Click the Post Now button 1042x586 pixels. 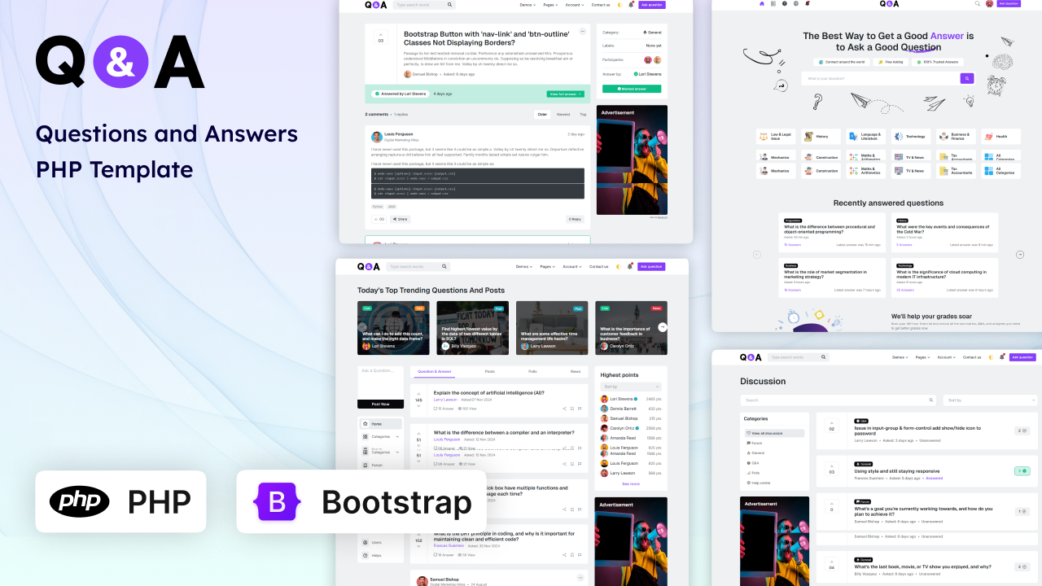[380, 405]
